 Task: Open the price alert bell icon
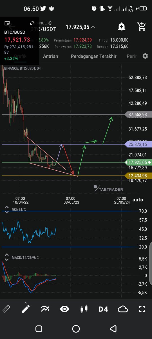[x=122, y=27]
